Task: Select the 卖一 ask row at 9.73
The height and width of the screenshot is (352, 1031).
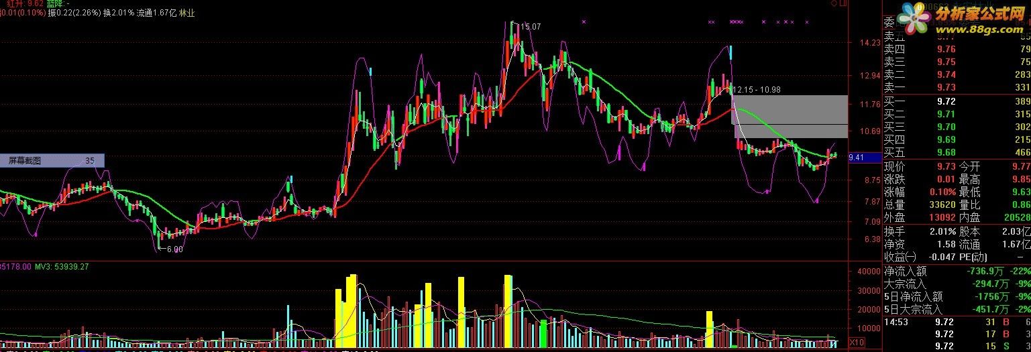Action: coord(957,88)
